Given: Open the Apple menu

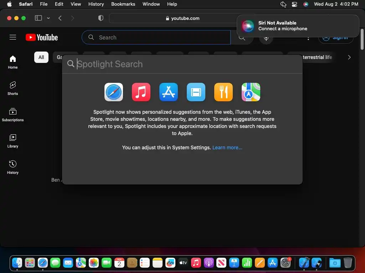Looking at the screenshot, I should click(9, 4).
